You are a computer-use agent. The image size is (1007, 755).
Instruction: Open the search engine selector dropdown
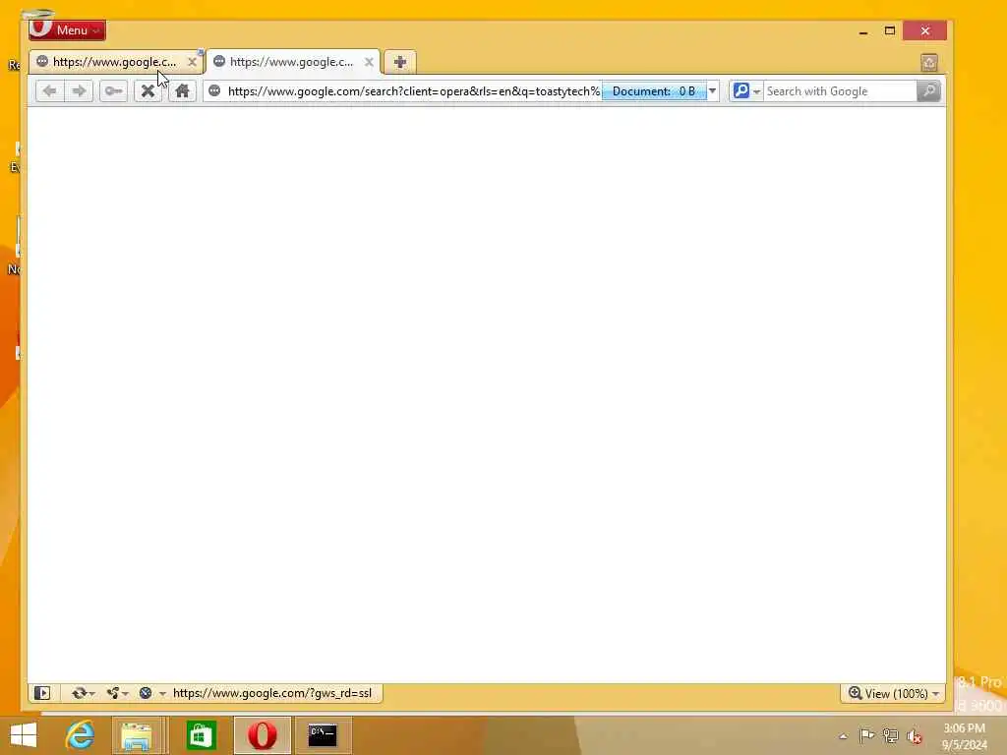coord(746,91)
